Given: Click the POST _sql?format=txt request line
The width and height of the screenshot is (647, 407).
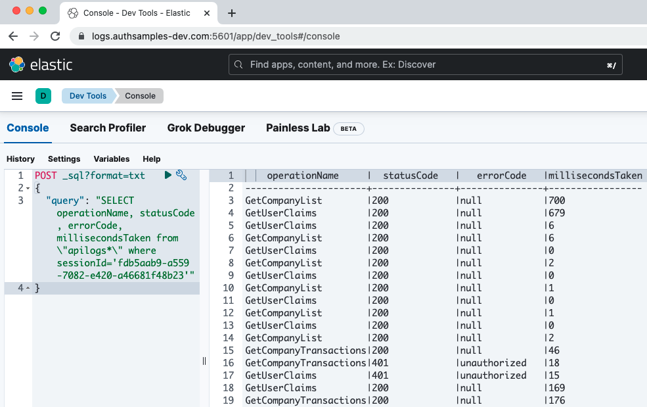Looking at the screenshot, I should pos(90,176).
